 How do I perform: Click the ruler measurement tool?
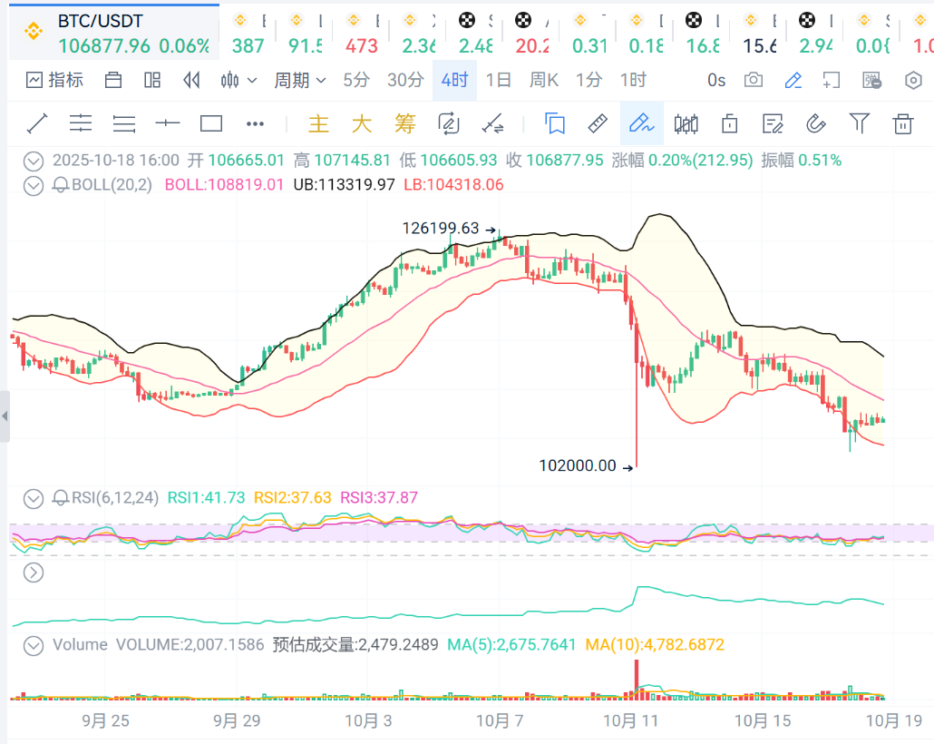click(x=598, y=123)
